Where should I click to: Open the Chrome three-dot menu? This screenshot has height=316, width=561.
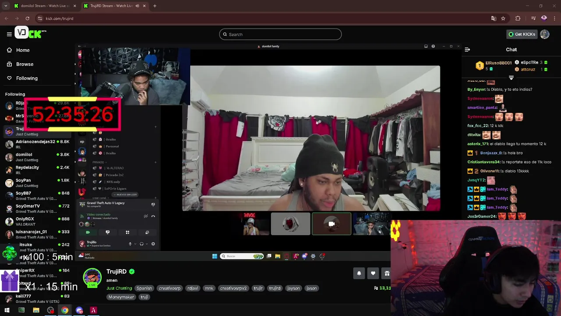point(554,18)
